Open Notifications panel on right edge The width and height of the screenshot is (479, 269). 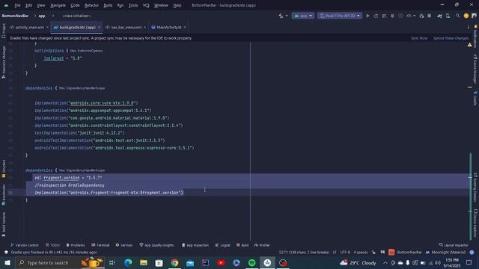(x=475, y=37)
